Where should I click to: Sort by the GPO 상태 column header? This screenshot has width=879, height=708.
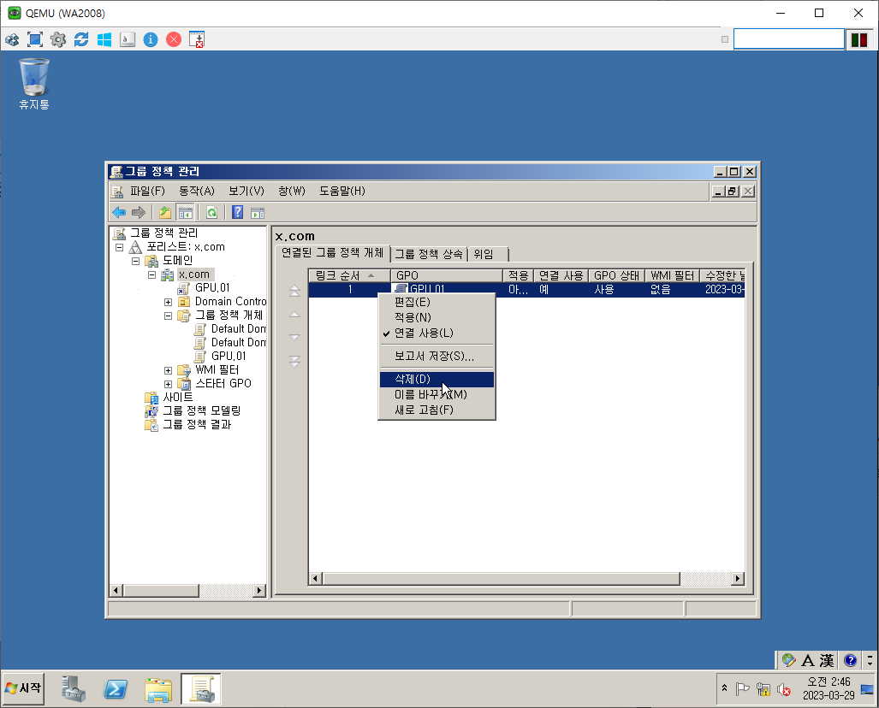point(616,275)
